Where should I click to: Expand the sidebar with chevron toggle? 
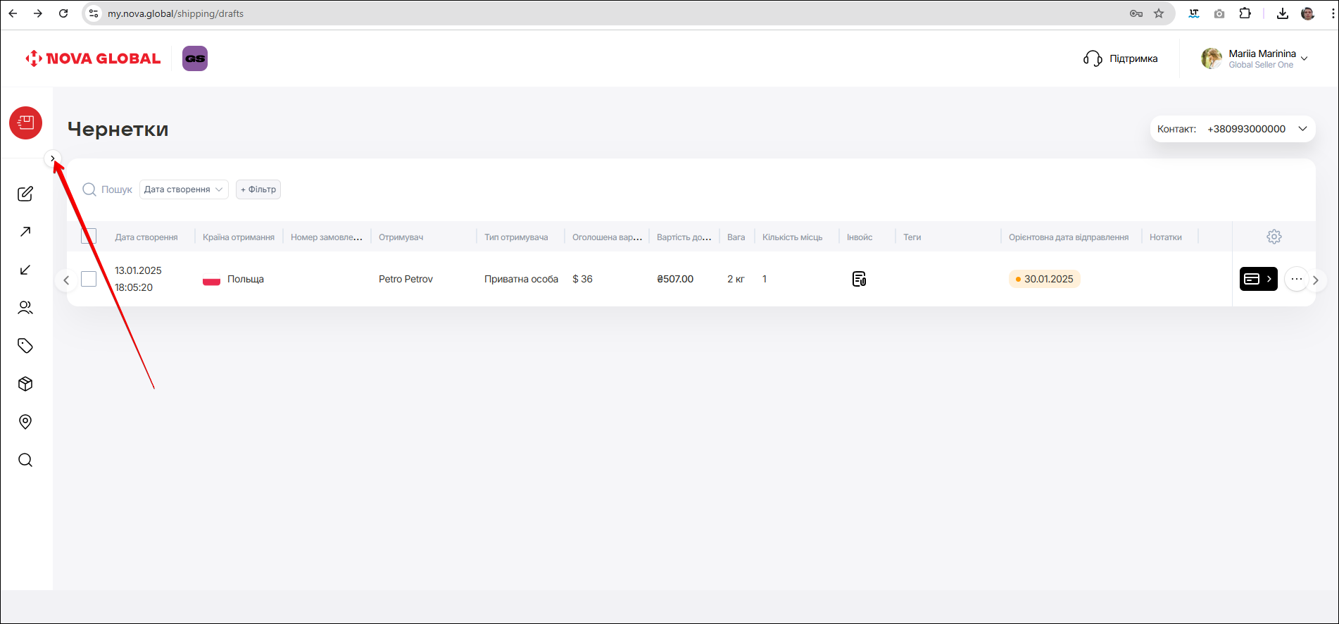pos(53,158)
